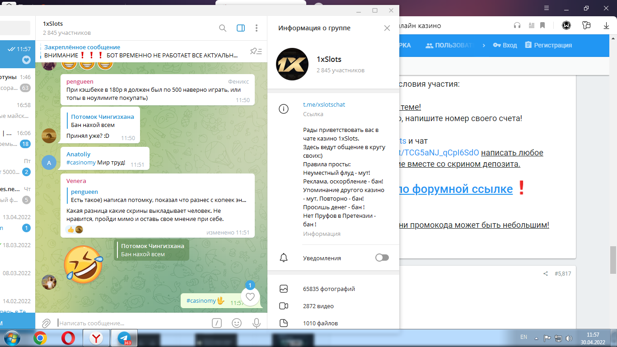Open the chat timestamped 16:58
Viewport: 617px width, 347px height.
pos(18,111)
